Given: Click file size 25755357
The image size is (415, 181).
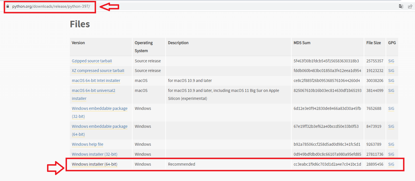Looking at the screenshot, I should pos(375,61).
